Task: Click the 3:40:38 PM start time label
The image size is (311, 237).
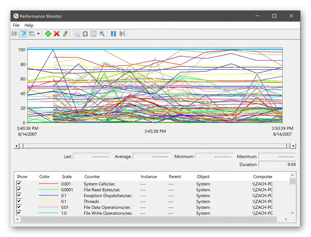Action: click(x=27, y=128)
